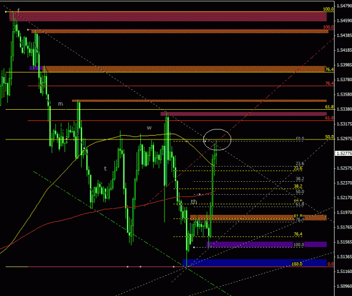Select the blue support zone rectangle
352x296 pixels.
tap(255, 263)
